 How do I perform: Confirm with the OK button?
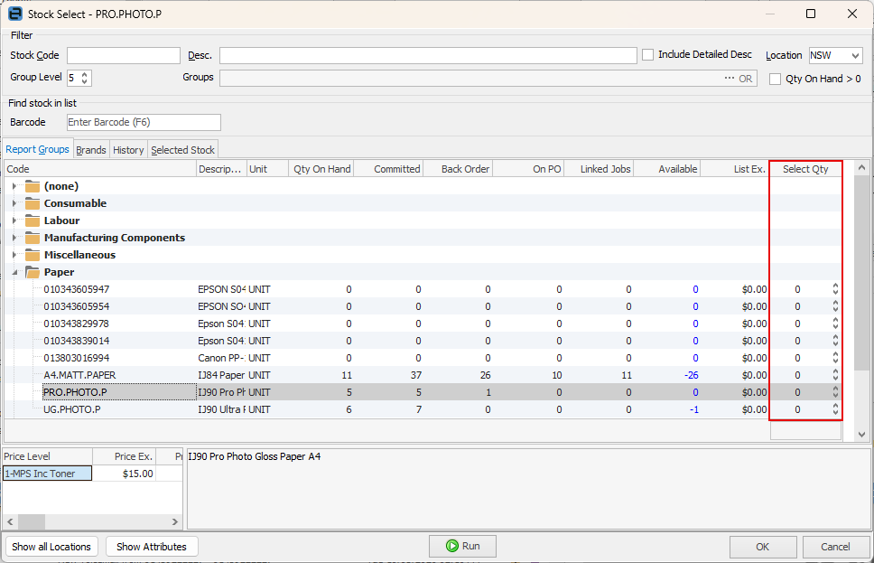click(x=763, y=547)
